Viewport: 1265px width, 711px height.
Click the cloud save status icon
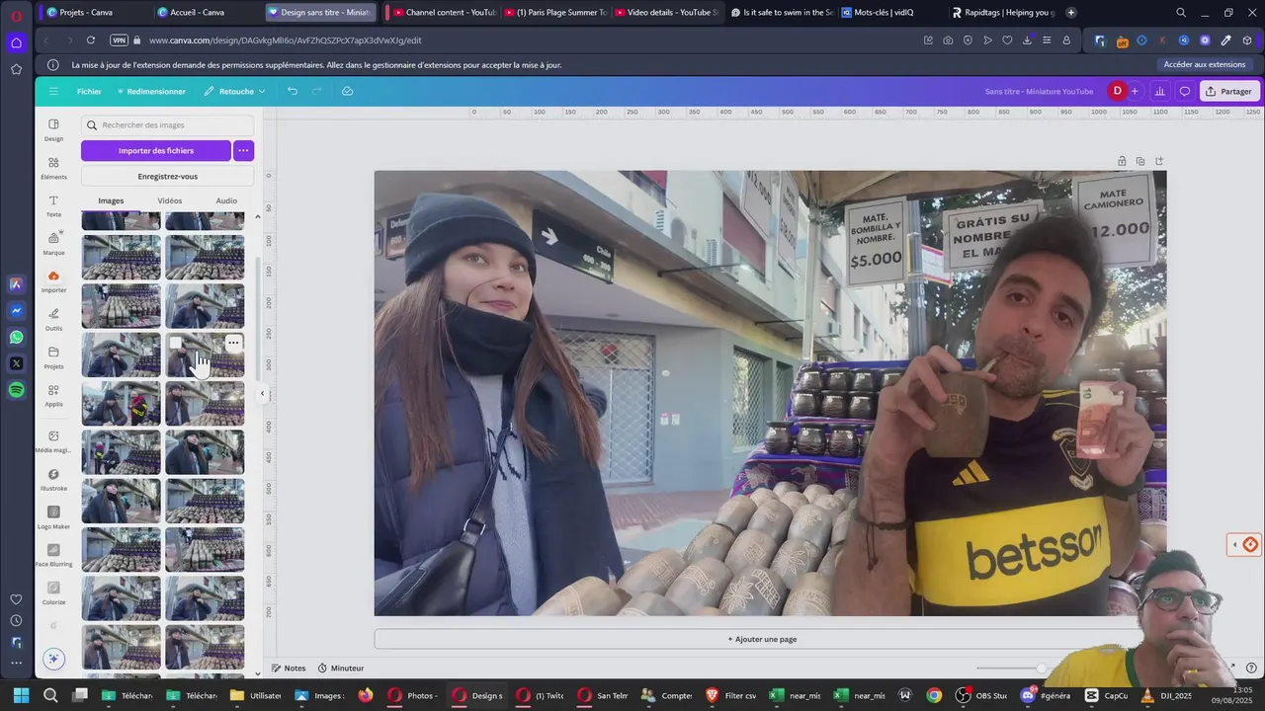[347, 91]
